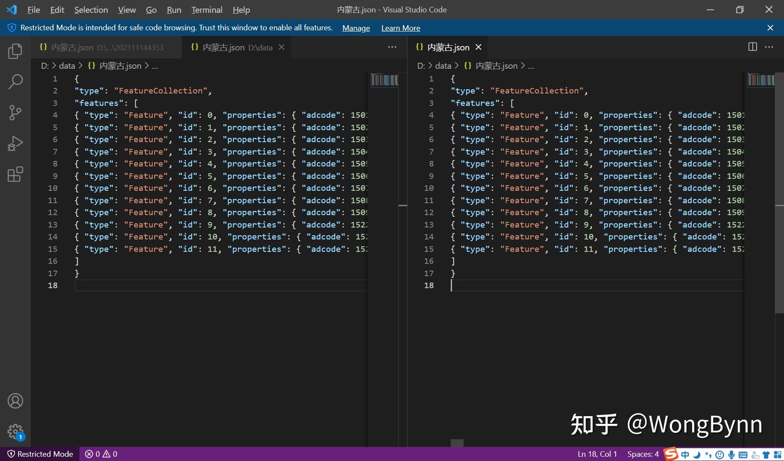
Task: Expand the ... breadcrumb in left editor
Action: tap(155, 66)
